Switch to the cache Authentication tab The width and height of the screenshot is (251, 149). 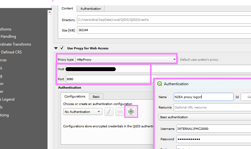(x=90, y=9)
